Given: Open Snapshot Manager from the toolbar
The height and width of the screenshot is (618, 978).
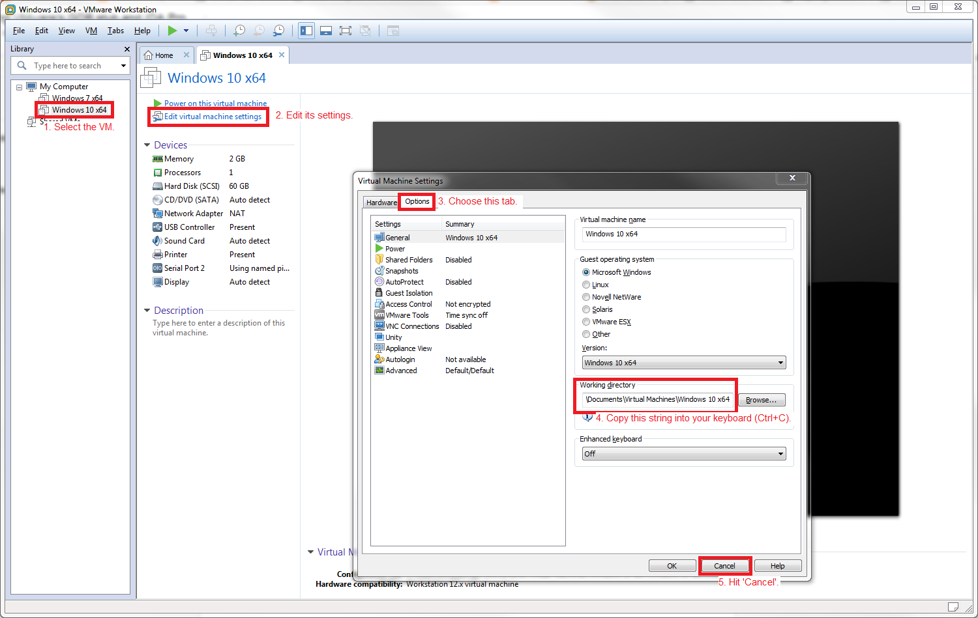Looking at the screenshot, I should tap(278, 31).
